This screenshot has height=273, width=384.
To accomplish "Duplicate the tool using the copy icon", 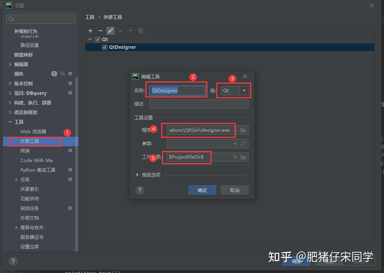I will 140,31.
